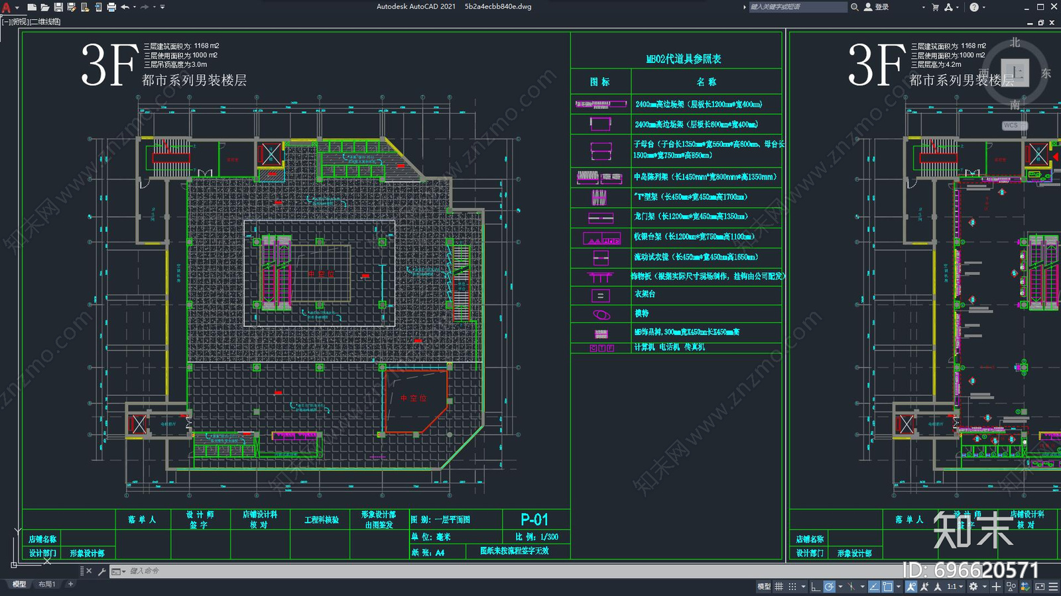Click the status bar 模型 space button

(x=764, y=586)
